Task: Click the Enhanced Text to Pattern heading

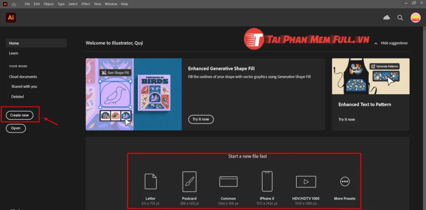Action: tap(364, 104)
